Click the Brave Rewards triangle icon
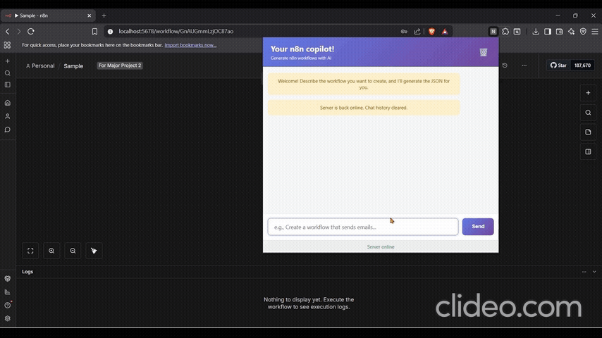The width and height of the screenshot is (602, 338). (x=445, y=32)
